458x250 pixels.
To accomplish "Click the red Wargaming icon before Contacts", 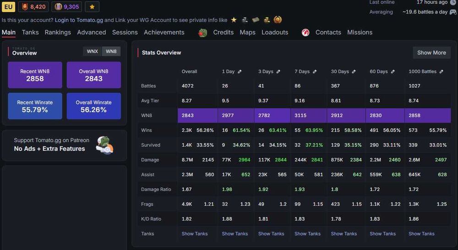I will [x=305, y=33].
